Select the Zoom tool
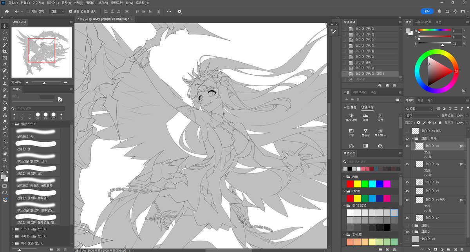This screenshot has height=252, width=470. 5,160
